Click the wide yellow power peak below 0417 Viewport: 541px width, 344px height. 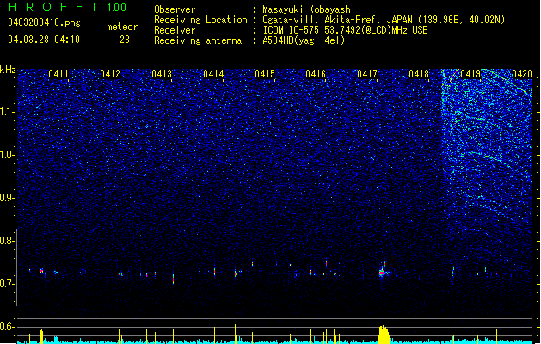click(384, 335)
